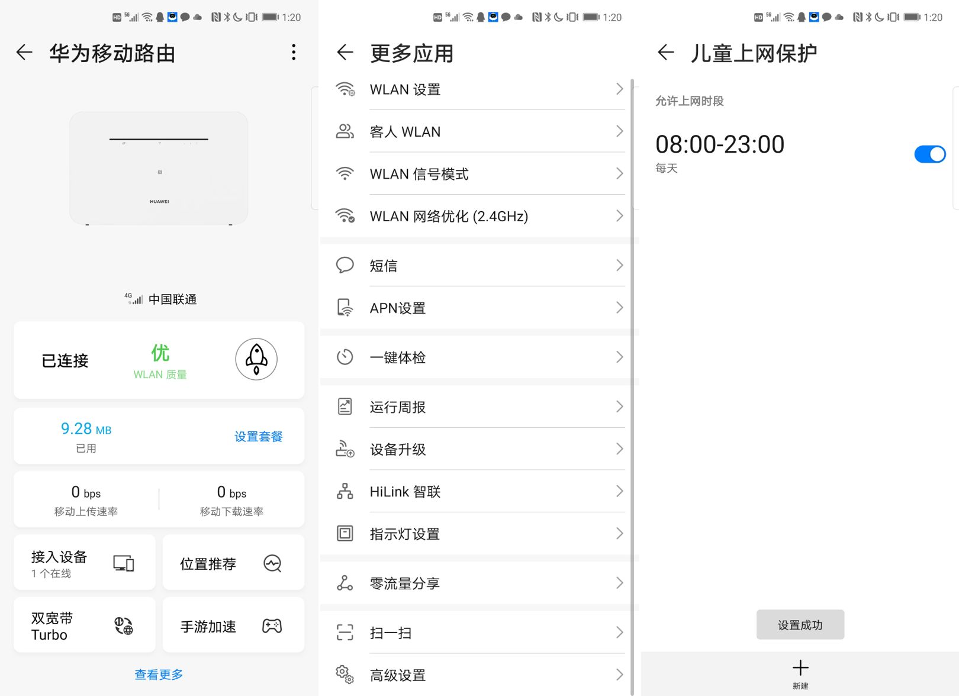
Task: Open 扫一扫 menu entry
Action: [479, 633]
